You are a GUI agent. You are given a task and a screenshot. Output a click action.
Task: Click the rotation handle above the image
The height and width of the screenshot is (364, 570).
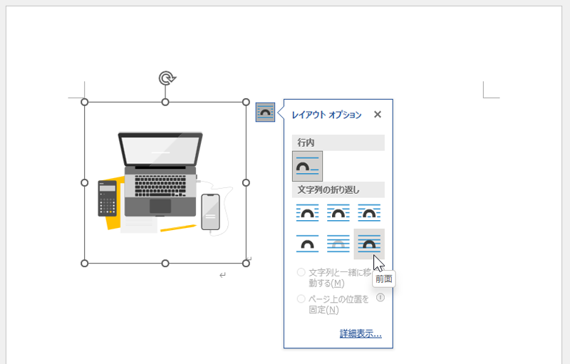(167, 78)
